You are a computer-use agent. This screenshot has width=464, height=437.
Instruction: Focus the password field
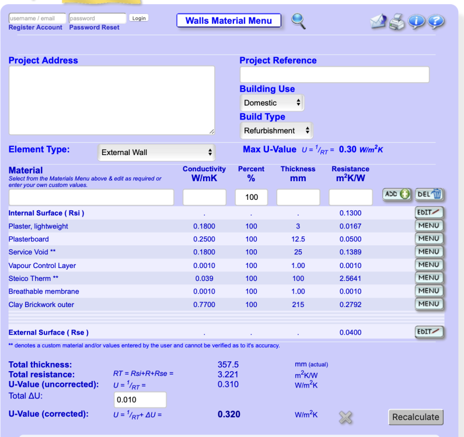97,18
